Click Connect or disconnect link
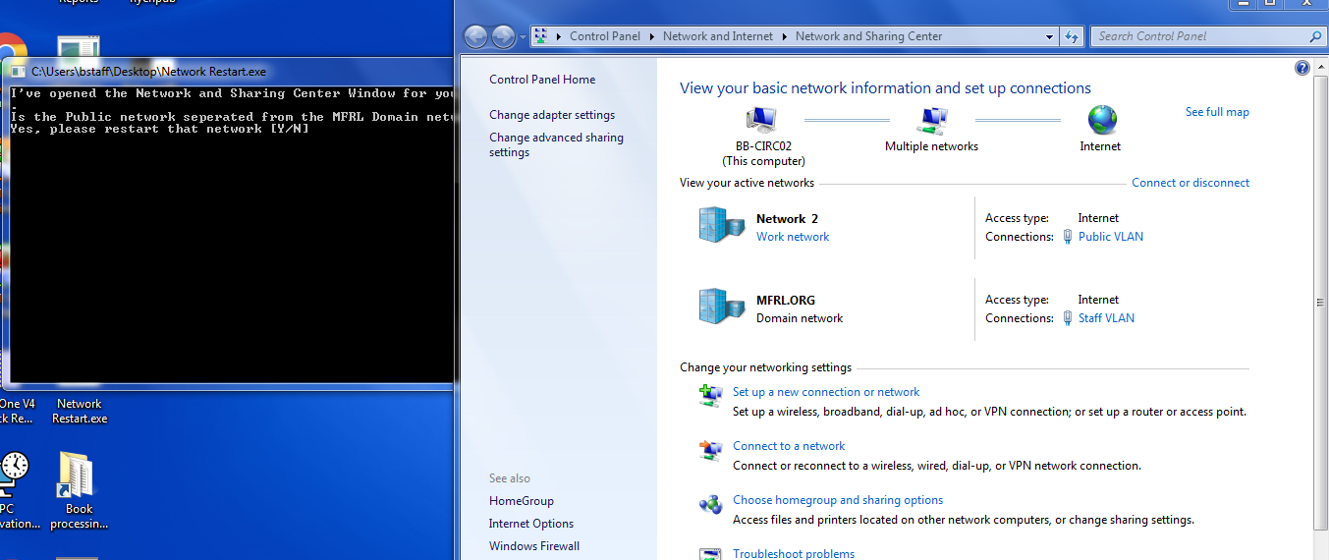The image size is (1329, 560). click(x=1191, y=183)
